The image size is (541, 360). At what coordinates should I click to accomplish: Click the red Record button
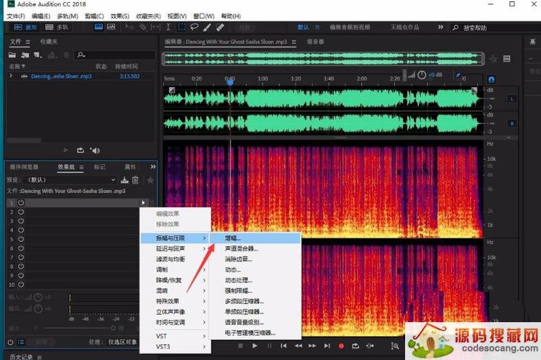tap(341, 346)
